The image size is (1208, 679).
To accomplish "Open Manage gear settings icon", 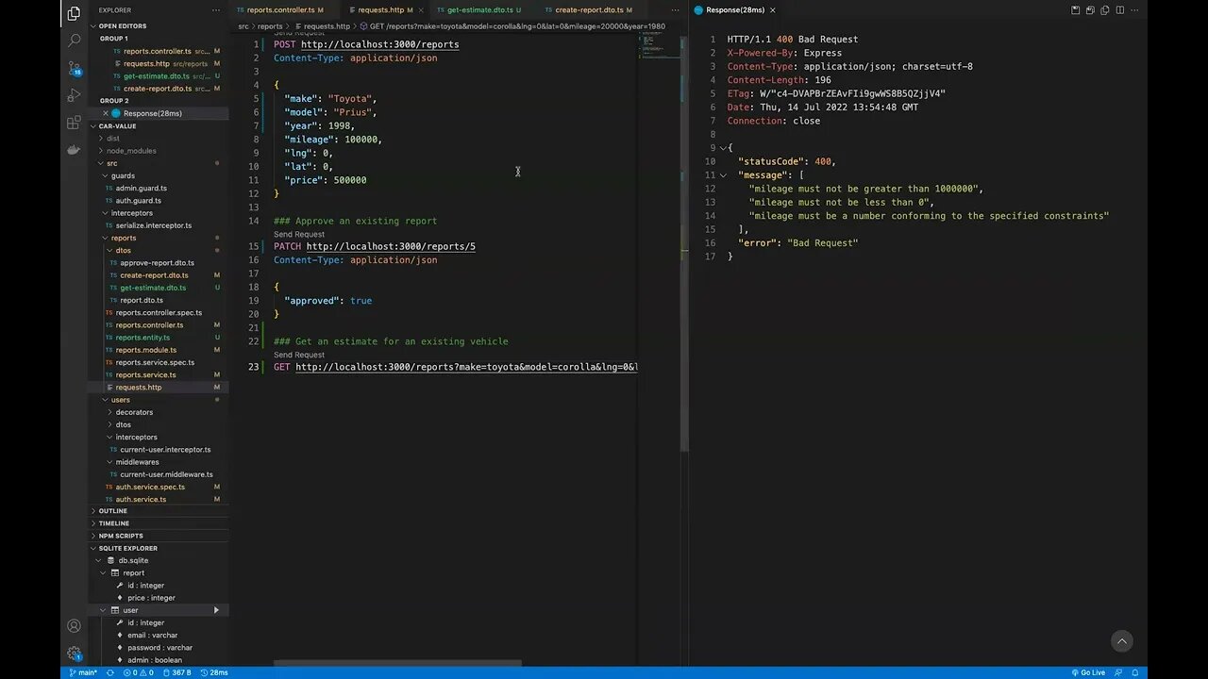I will pyautogui.click(x=74, y=653).
